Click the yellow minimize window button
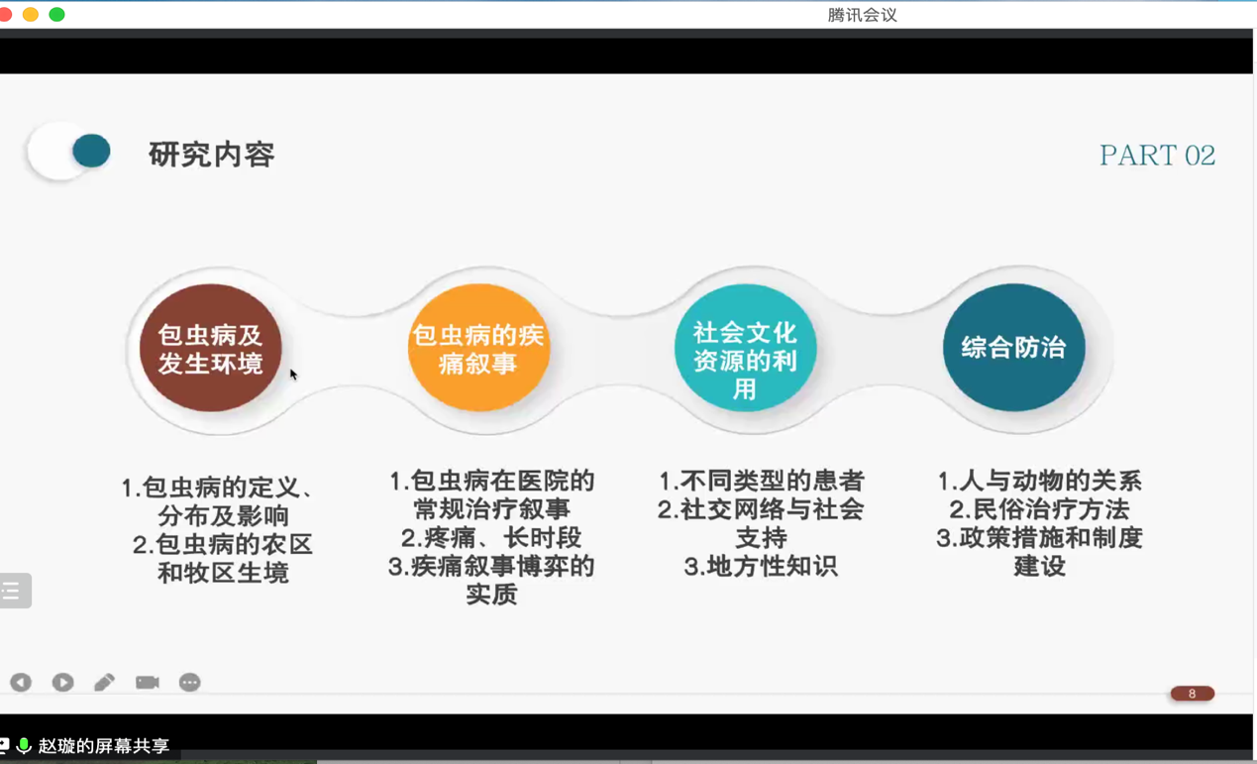This screenshot has width=1257, height=764. [31, 14]
